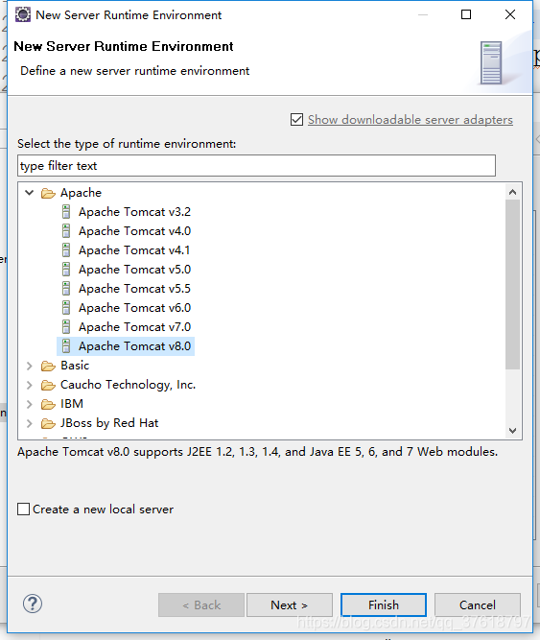Click the scrollbar down arrow
Viewport: 540px width, 640px height.
pos(513,430)
